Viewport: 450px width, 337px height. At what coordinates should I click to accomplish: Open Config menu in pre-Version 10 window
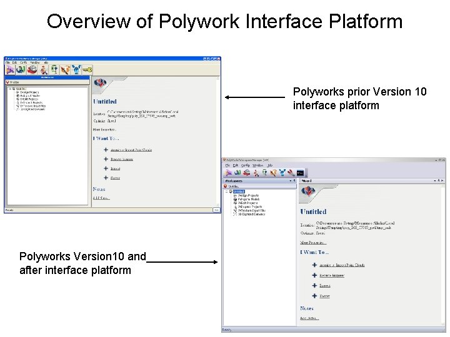24,62
